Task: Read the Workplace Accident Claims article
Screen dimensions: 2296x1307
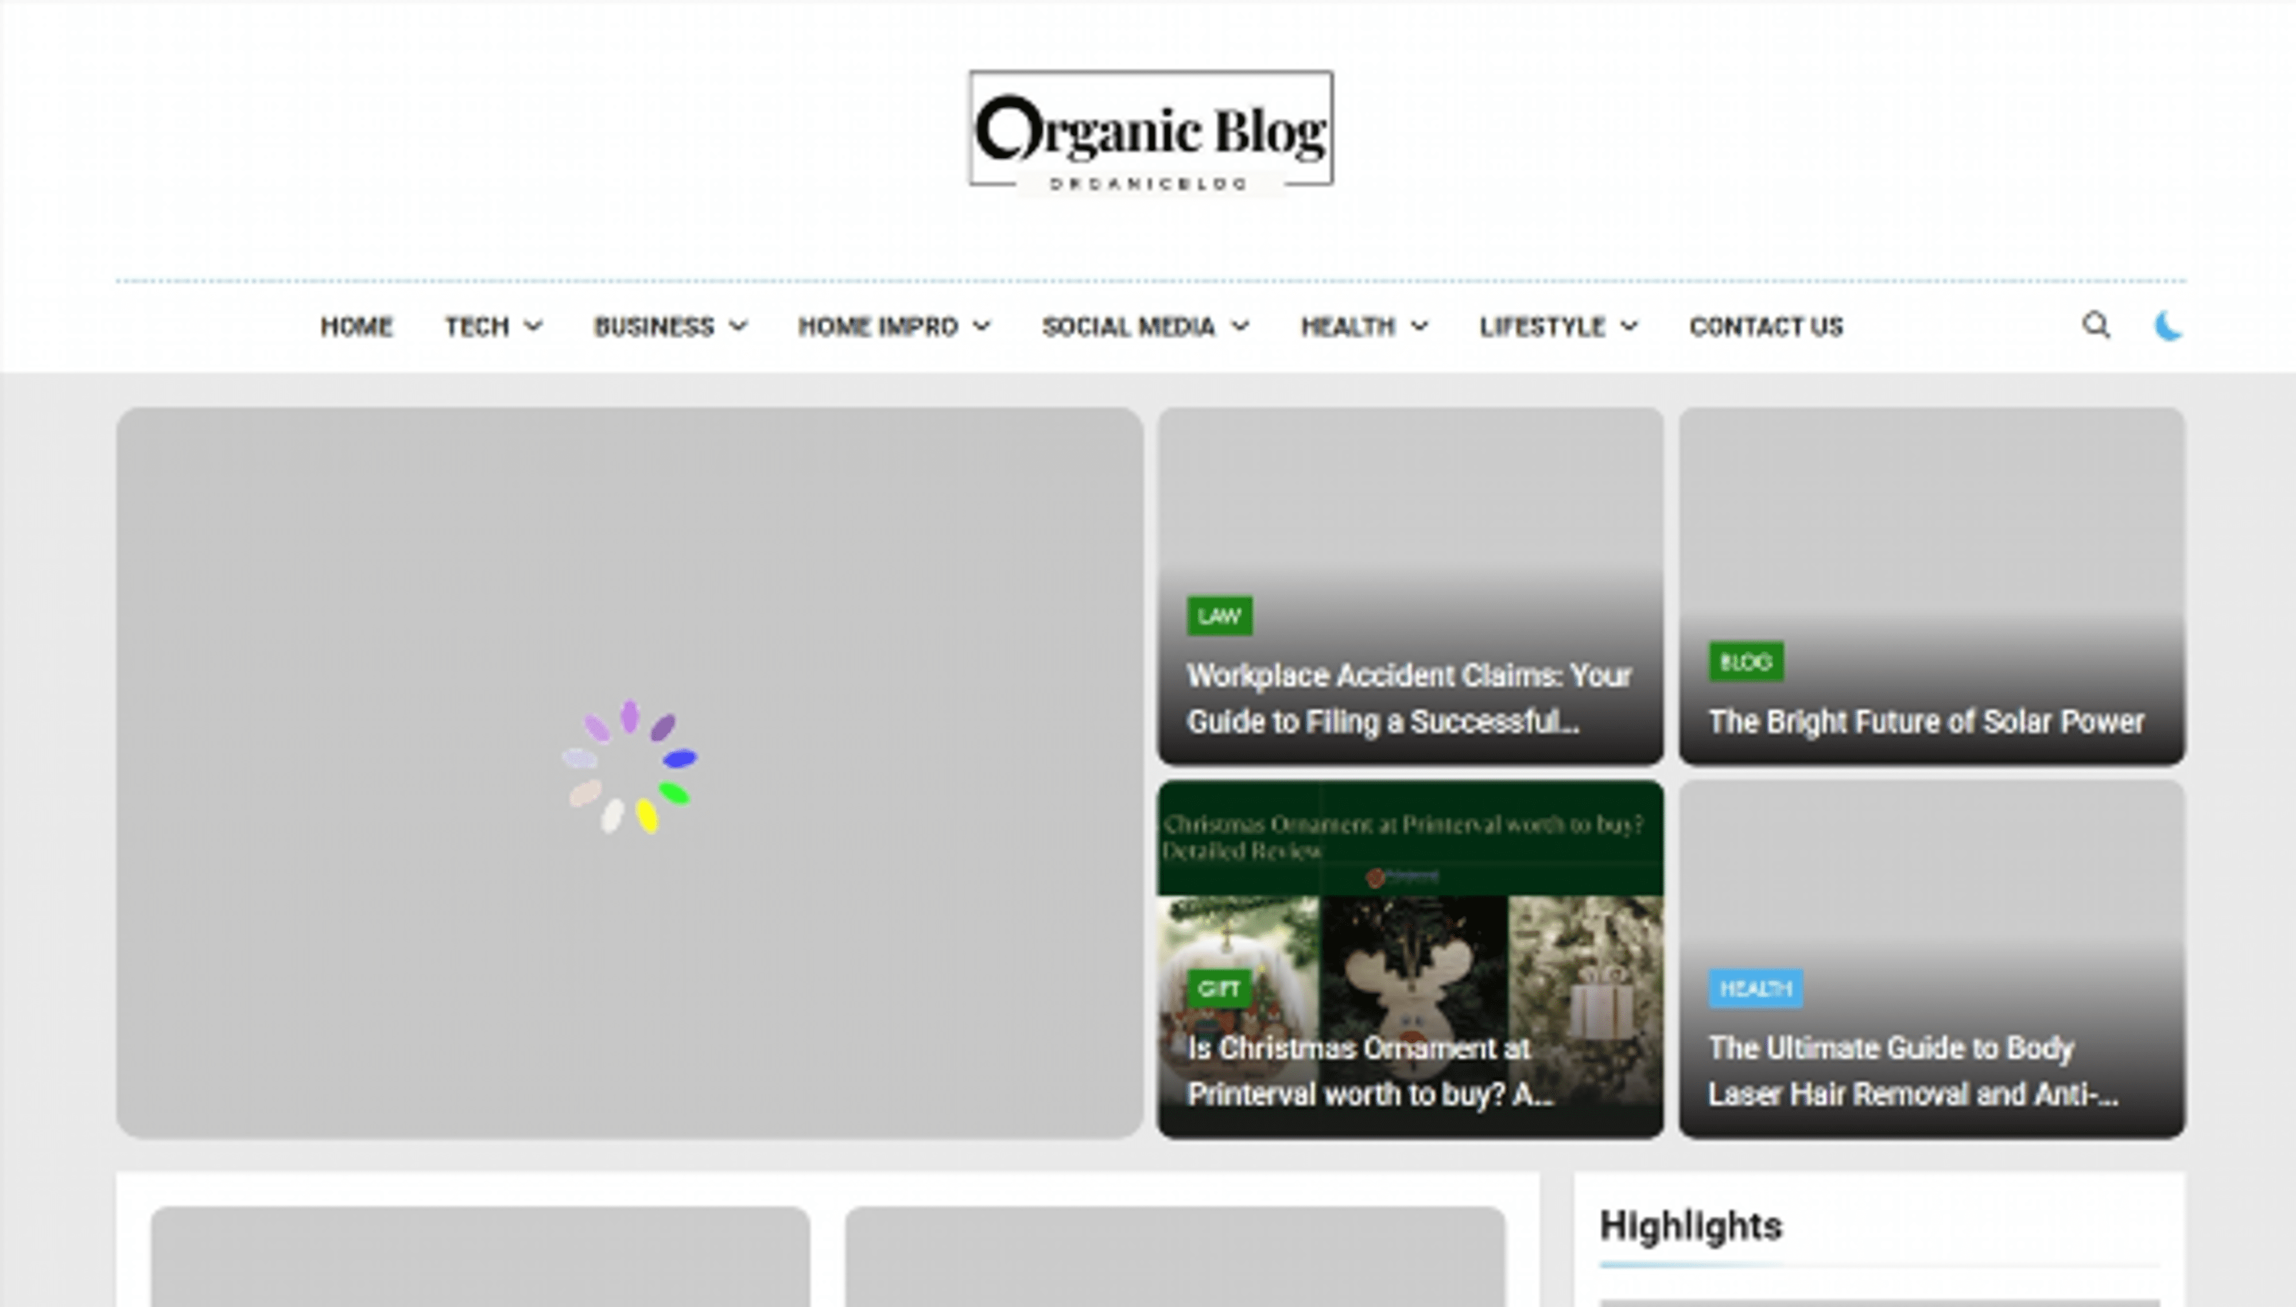Action: (x=1410, y=698)
